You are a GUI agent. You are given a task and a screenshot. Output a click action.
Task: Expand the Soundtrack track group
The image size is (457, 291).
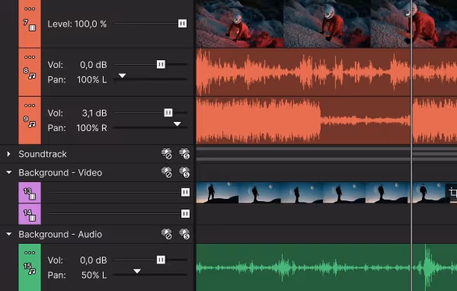[x=8, y=154]
